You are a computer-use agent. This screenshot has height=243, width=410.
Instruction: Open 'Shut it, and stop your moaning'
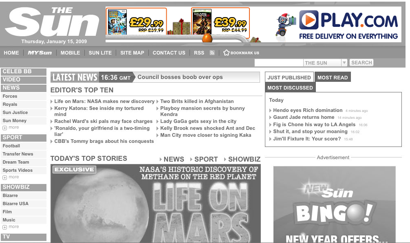[311, 131]
